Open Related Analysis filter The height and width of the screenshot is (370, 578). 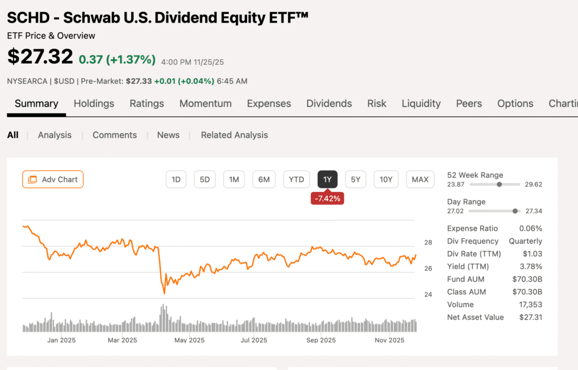point(234,135)
